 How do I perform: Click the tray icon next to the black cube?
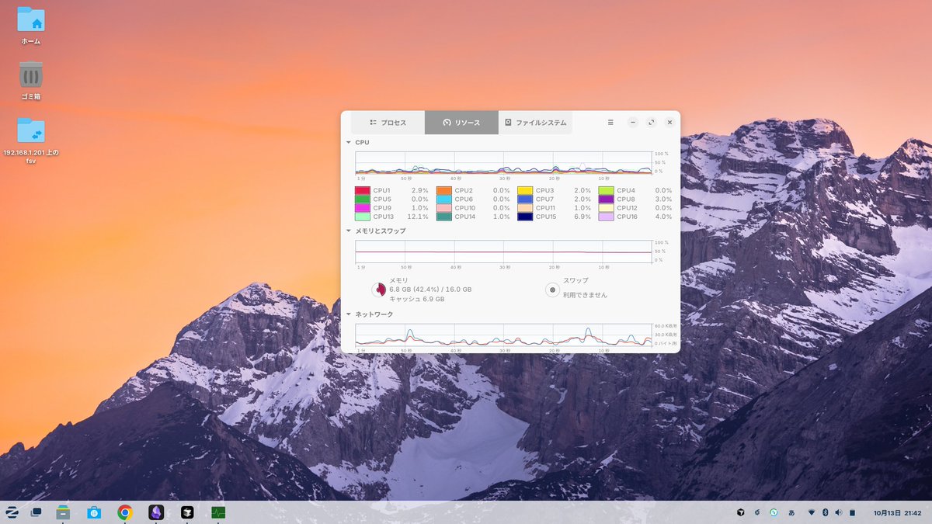757,513
